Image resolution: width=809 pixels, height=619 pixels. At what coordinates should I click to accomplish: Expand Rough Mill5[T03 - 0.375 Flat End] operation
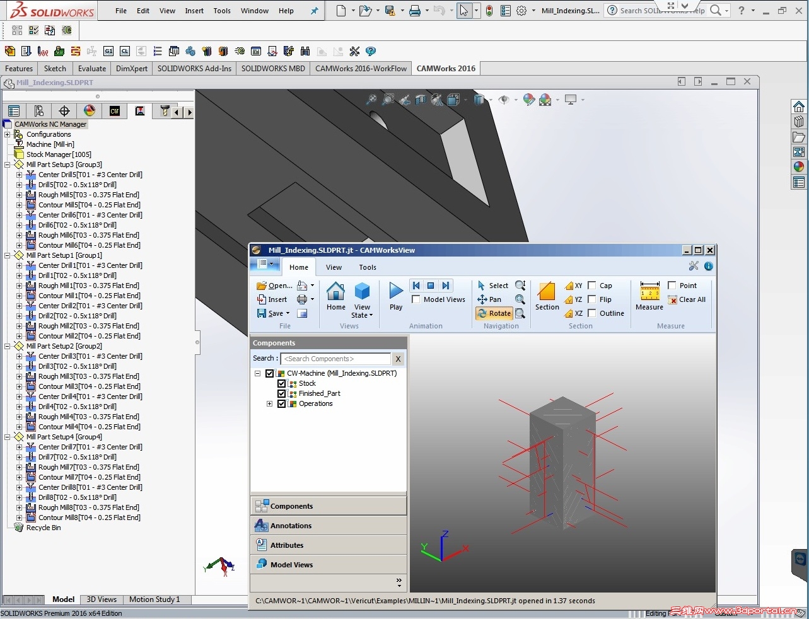pos(20,195)
